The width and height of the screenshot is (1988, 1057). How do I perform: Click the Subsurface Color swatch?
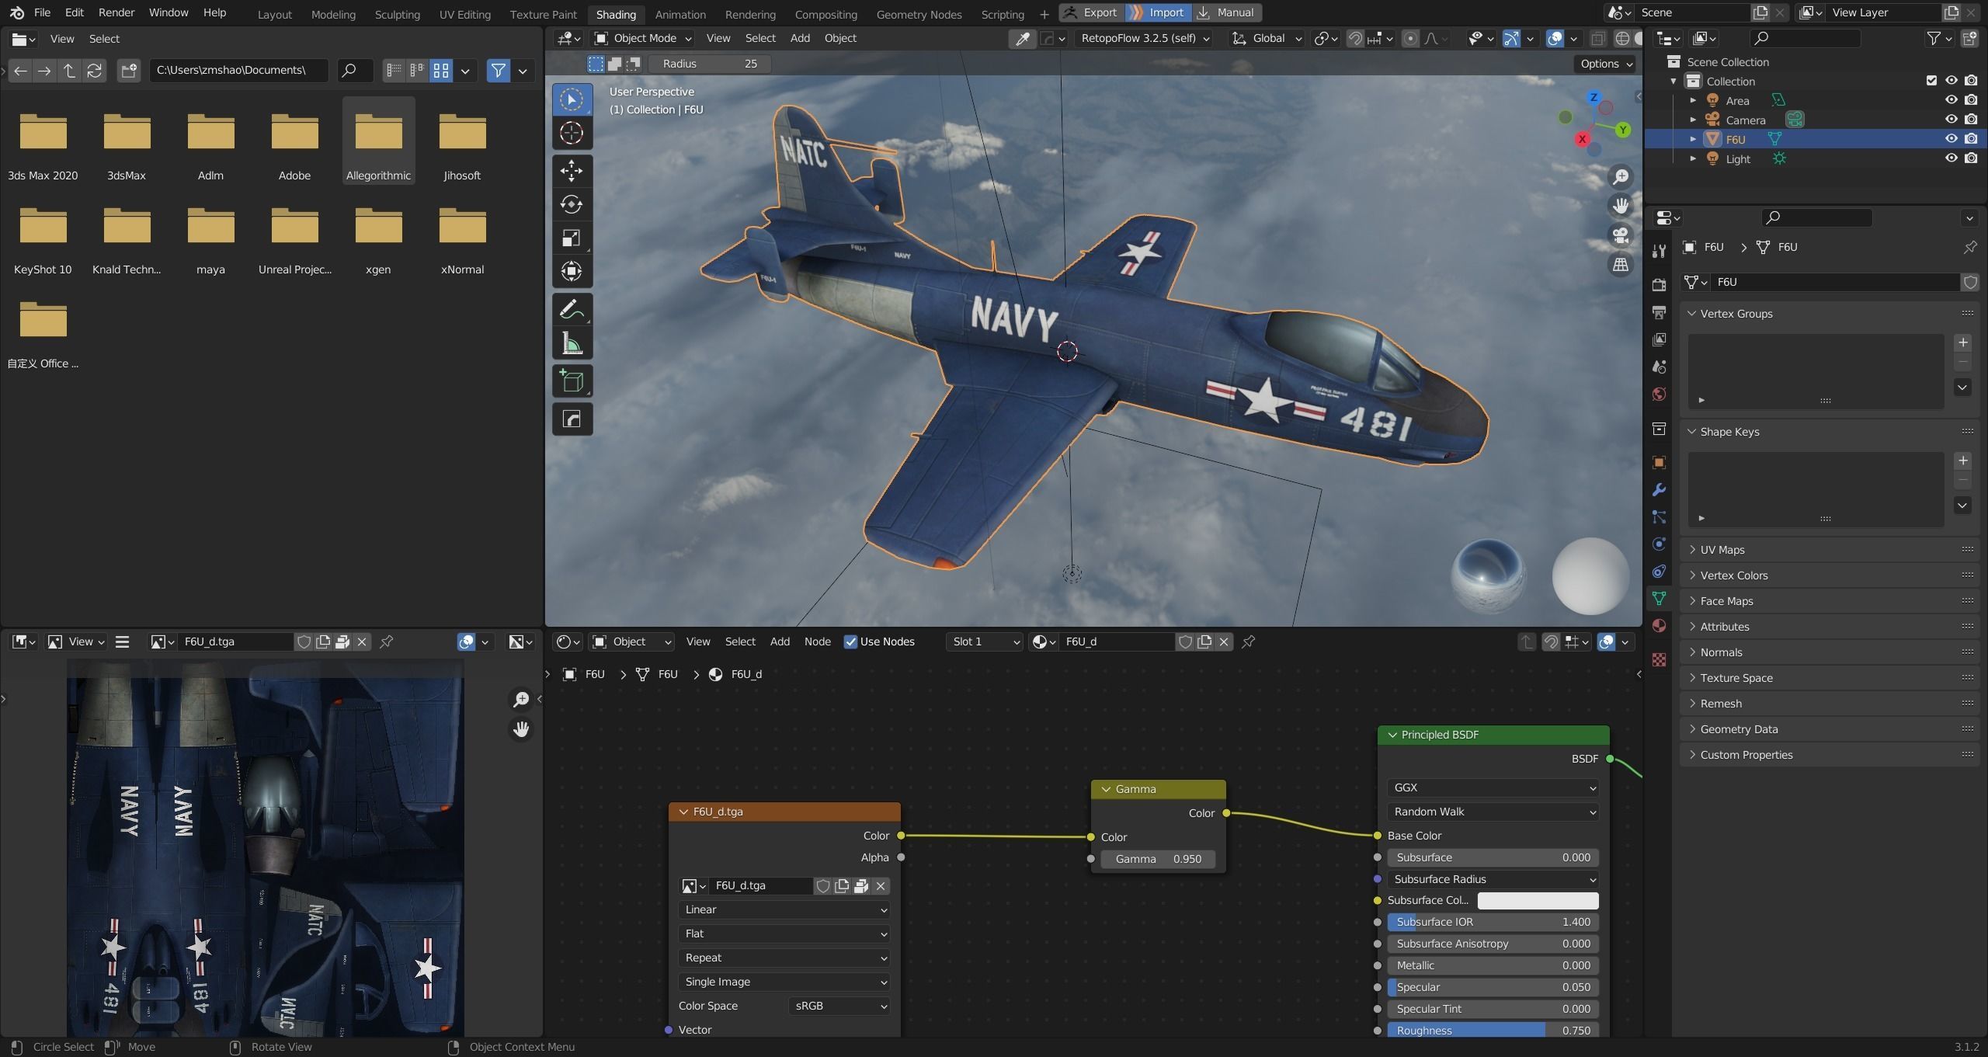click(x=1538, y=900)
